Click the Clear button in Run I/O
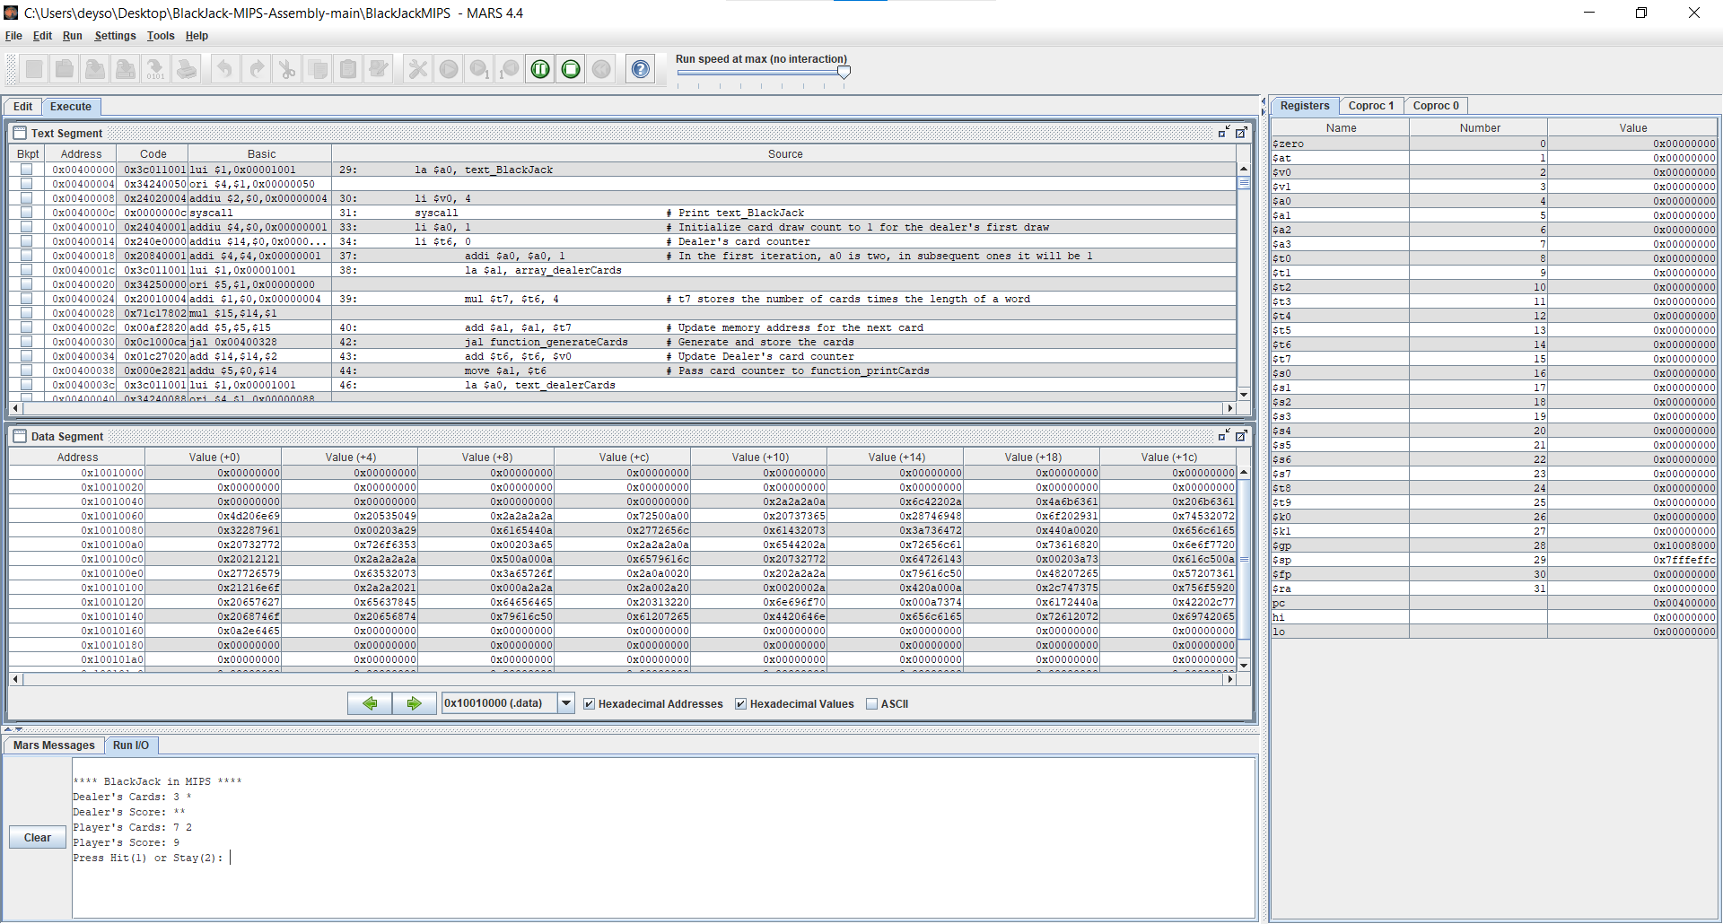The width and height of the screenshot is (1723, 924). 38,837
